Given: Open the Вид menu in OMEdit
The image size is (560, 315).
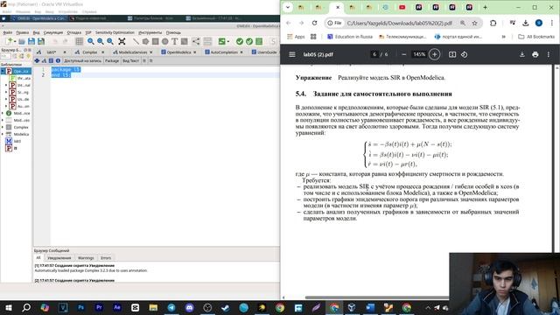Looking at the screenshot, I should coord(37,32).
